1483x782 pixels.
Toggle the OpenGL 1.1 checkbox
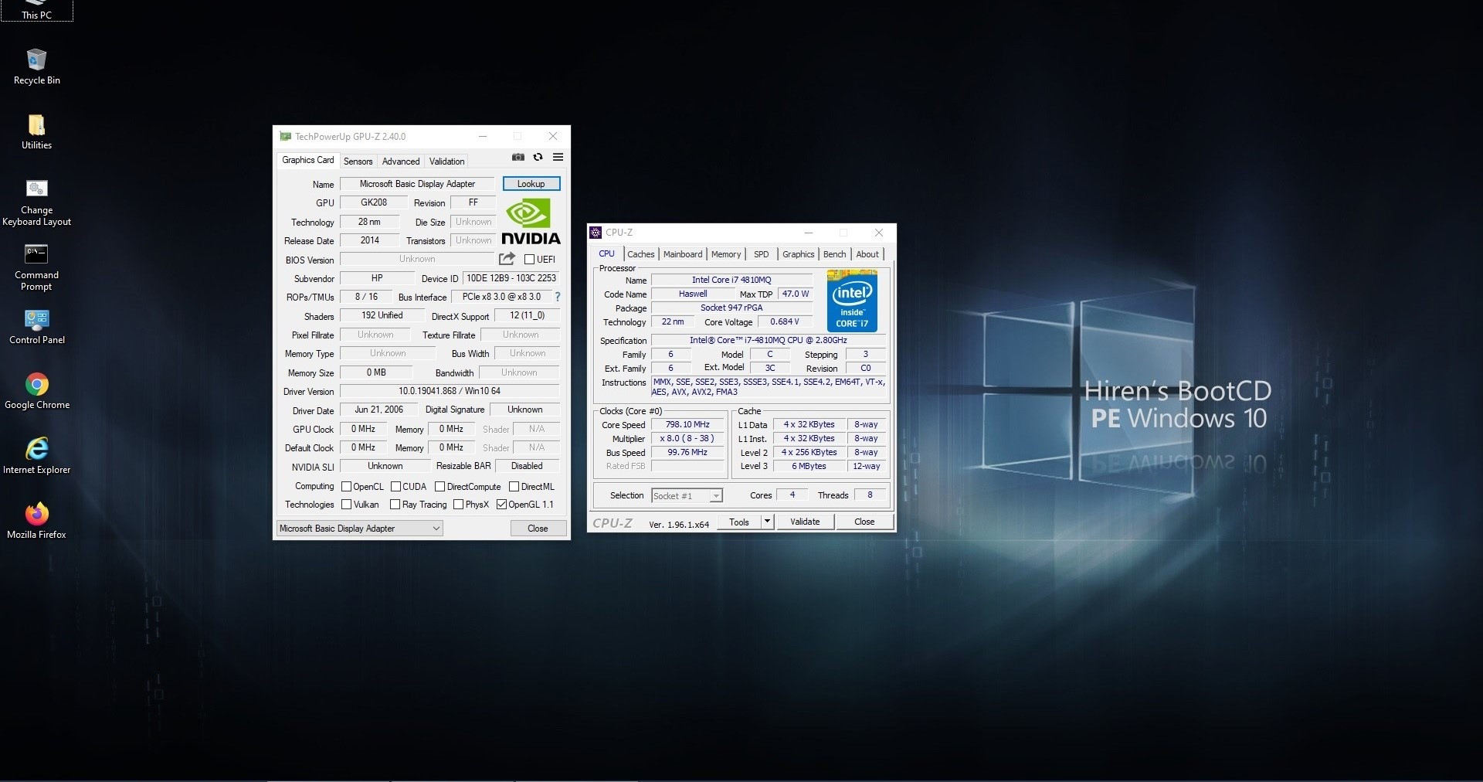coord(501,505)
